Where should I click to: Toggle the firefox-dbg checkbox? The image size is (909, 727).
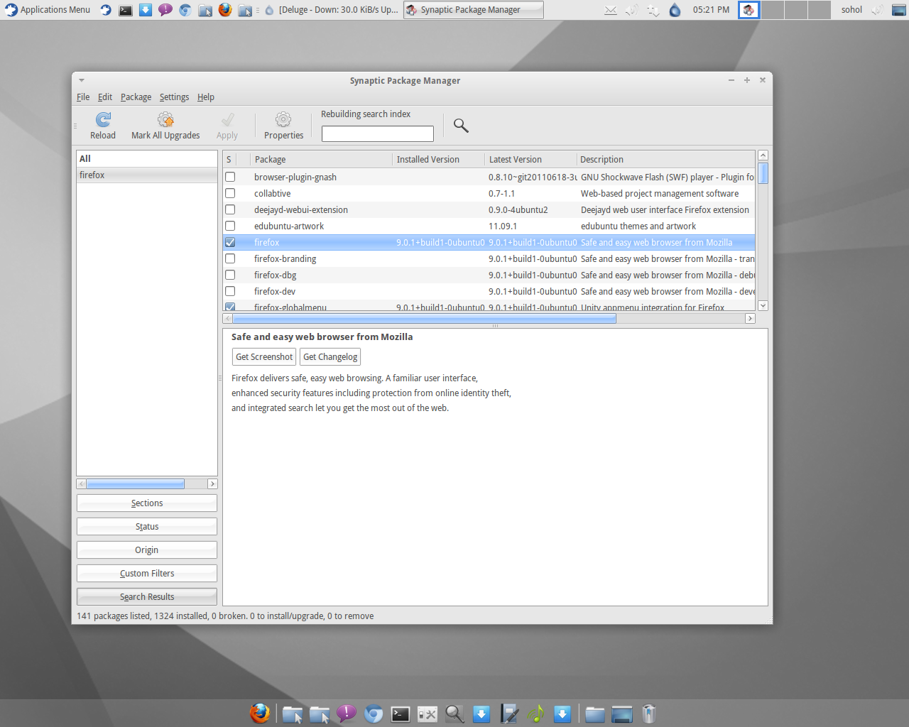230,275
